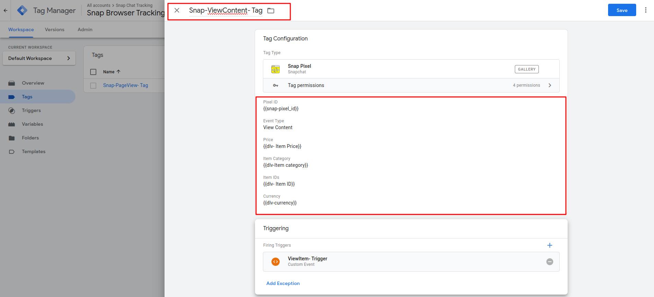The image size is (654, 297).
Task: Open Triggers in the sidebar
Action: tap(31, 110)
